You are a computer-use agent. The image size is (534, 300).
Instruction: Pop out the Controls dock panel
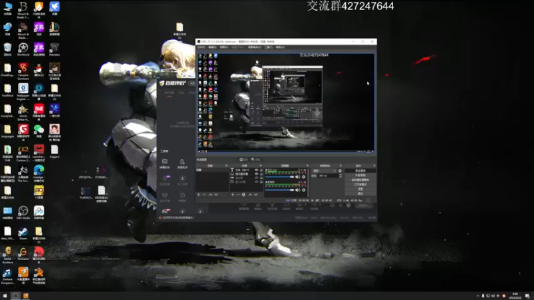pyautogui.click(x=374, y=165)
